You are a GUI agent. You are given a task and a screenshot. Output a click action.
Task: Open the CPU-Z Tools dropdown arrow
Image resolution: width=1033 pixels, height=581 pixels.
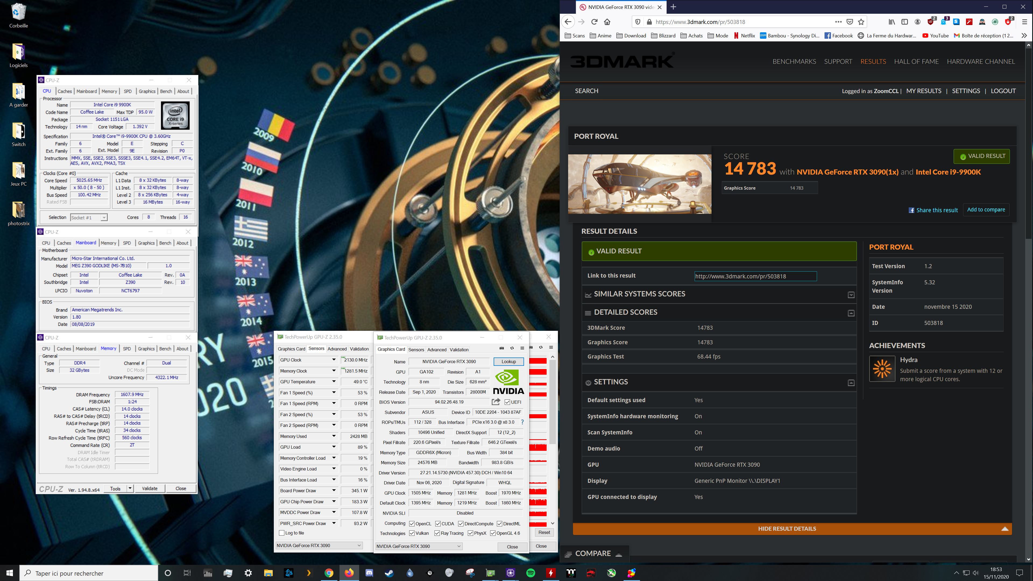point(130,488)
